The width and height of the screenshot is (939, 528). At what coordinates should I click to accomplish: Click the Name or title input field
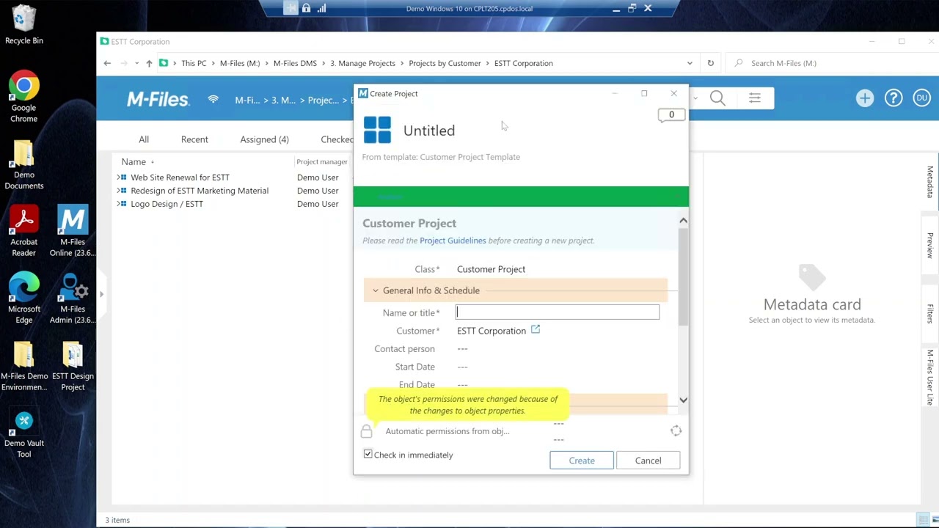558,312
